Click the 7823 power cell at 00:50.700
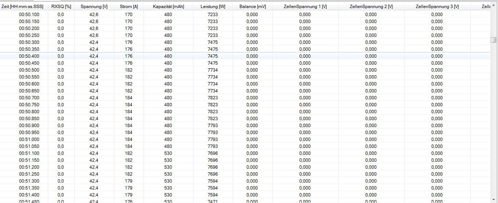The image size is (498, 203). click(213, 98)
